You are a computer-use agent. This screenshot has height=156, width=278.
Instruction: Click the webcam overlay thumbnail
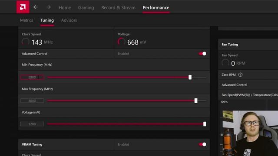(x=250, y=133)
